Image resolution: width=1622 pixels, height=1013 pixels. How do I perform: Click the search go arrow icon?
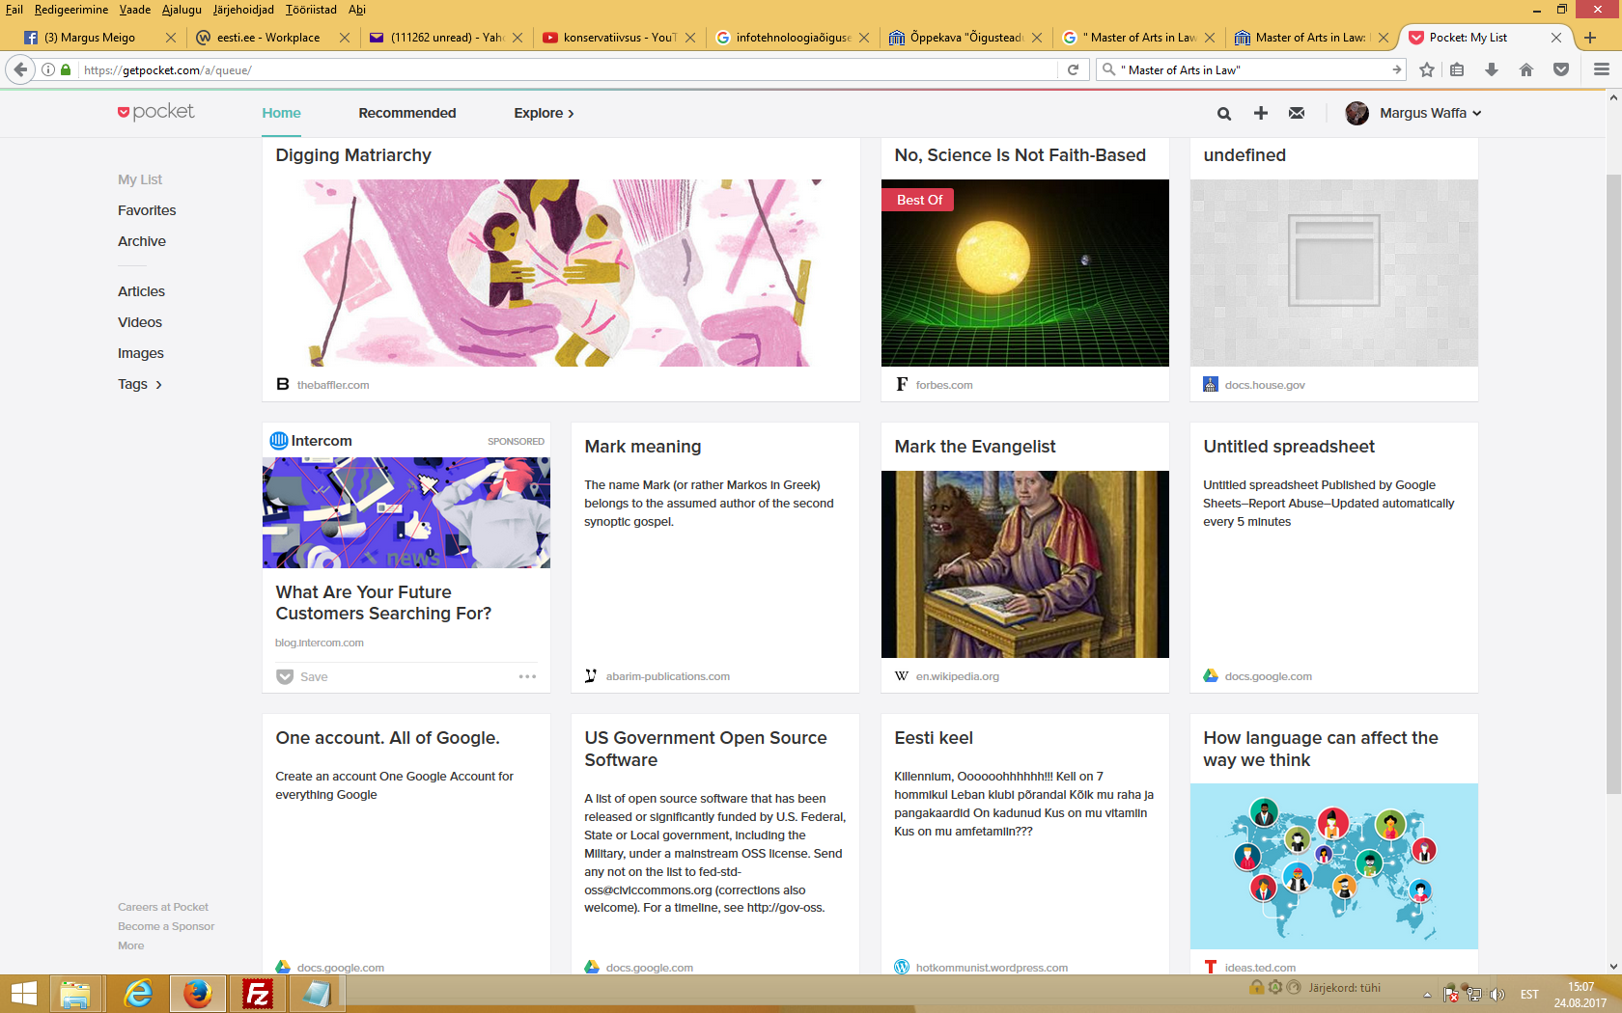coord(1396,69)
